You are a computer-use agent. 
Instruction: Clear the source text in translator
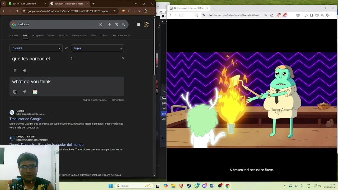123,58
